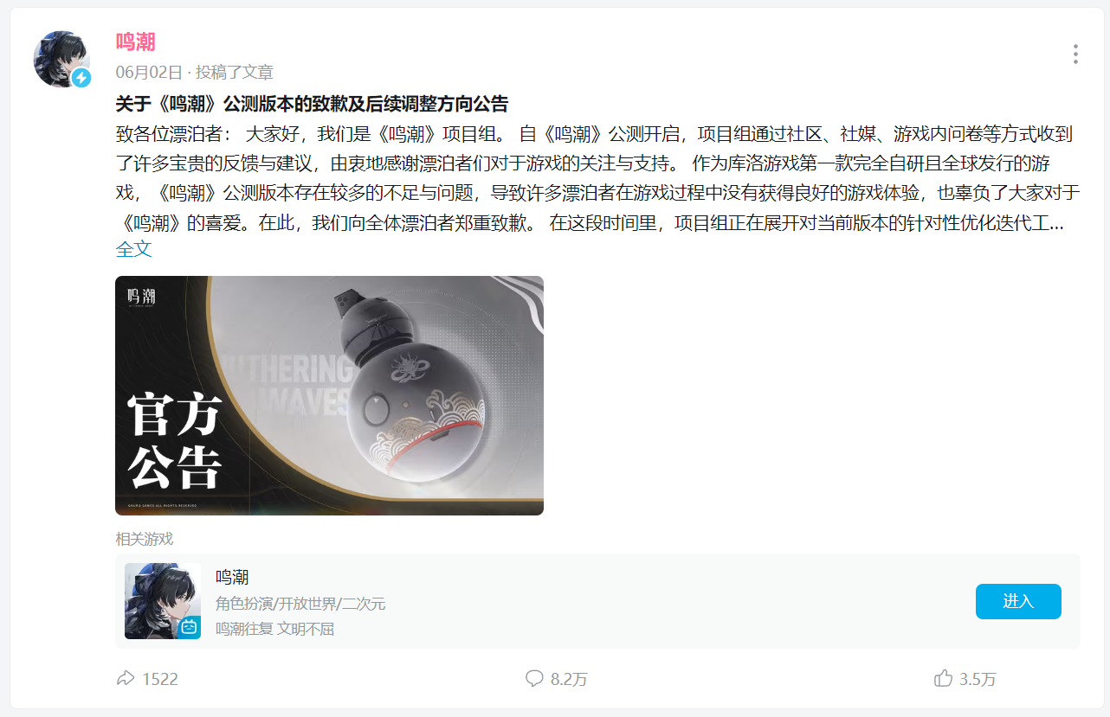Click the 进入 button
Viewport: 1110px width, 717px height.
click(1018, 601)
